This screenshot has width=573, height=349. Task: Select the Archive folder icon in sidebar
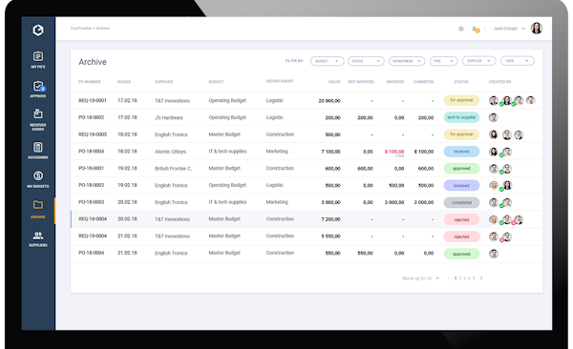click(38, 204)
